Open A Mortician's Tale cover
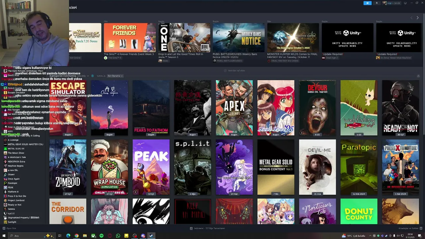This screenshot has width=425, height=239. (x=317, y=211)
